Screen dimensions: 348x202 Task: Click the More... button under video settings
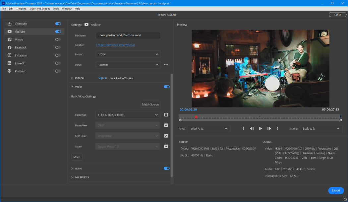coord(77,157)
